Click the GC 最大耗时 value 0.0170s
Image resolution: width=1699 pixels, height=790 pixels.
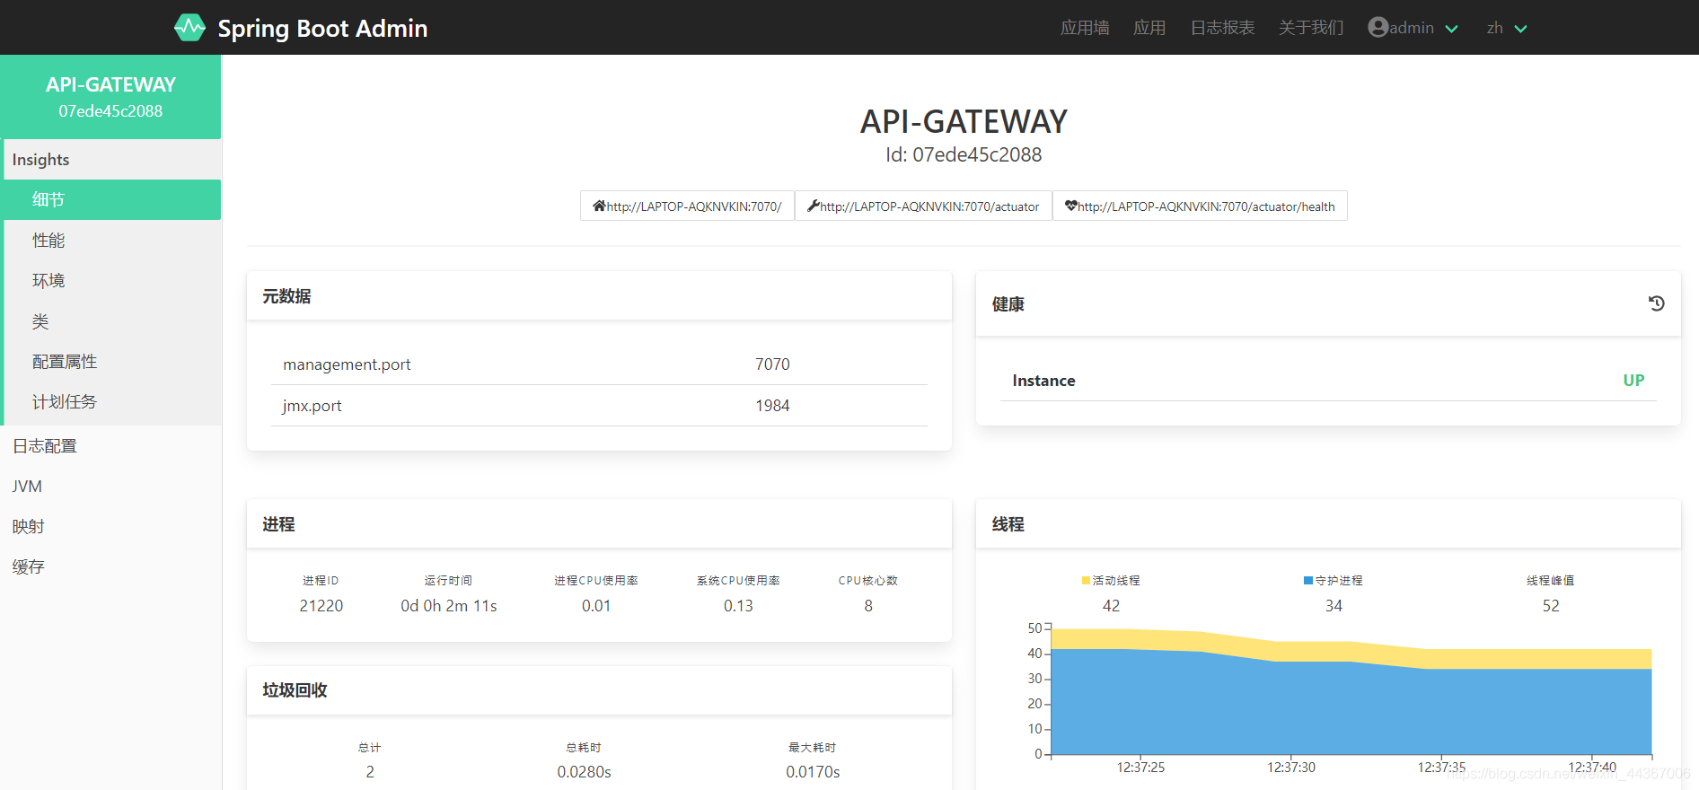click(813, 772)
